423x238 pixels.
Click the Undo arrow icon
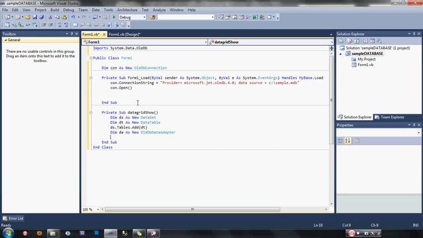[x=73, y=17]
